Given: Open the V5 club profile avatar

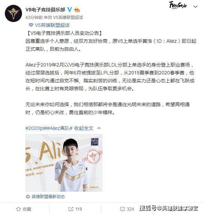Looking at the screenshot, I should [x=13, y=13].
